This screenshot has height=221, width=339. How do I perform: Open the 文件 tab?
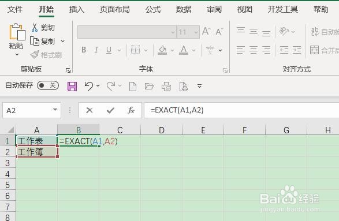(x=15, y=9)
